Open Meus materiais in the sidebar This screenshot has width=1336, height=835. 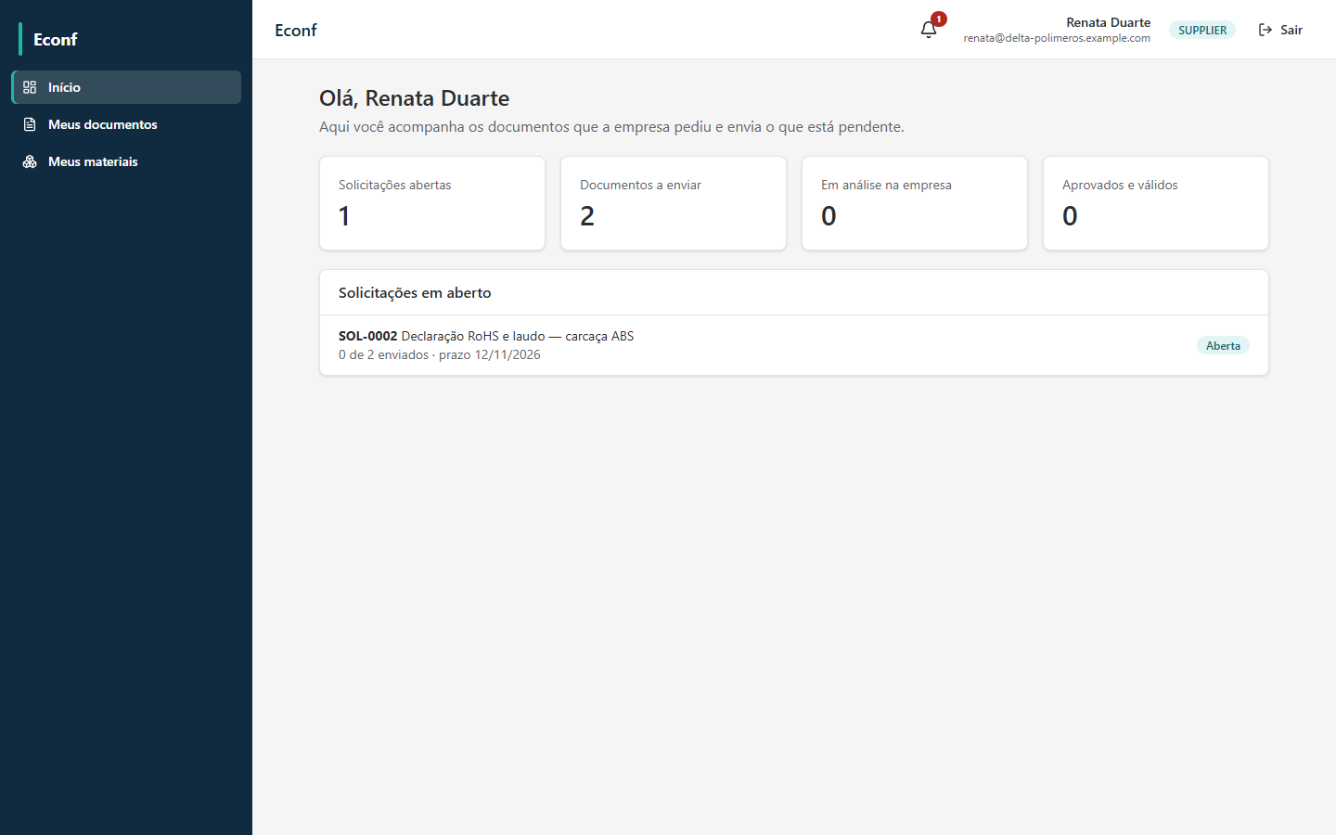[126, 161]
